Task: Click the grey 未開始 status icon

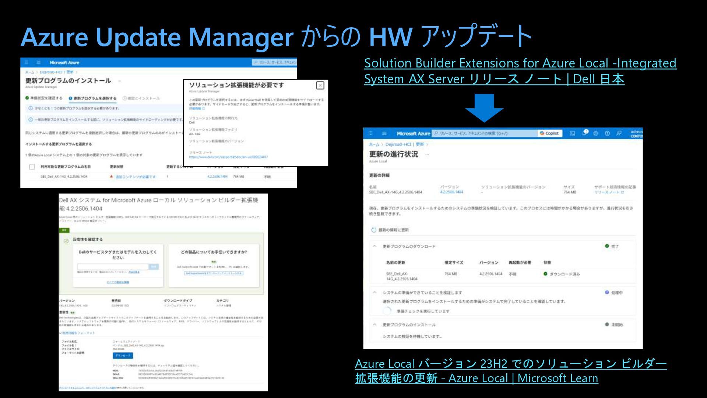Action: (x=607, y=324)
